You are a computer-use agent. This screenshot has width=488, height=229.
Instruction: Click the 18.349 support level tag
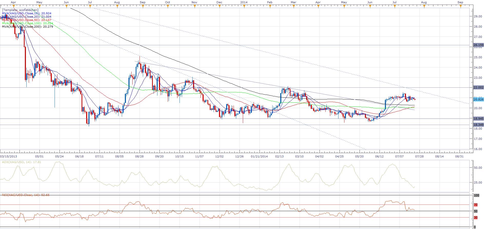coord(478,125)
